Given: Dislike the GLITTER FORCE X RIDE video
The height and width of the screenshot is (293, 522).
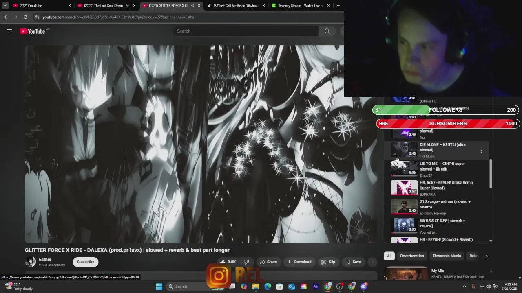Looking at the screenshot, I should coord(246,262).
